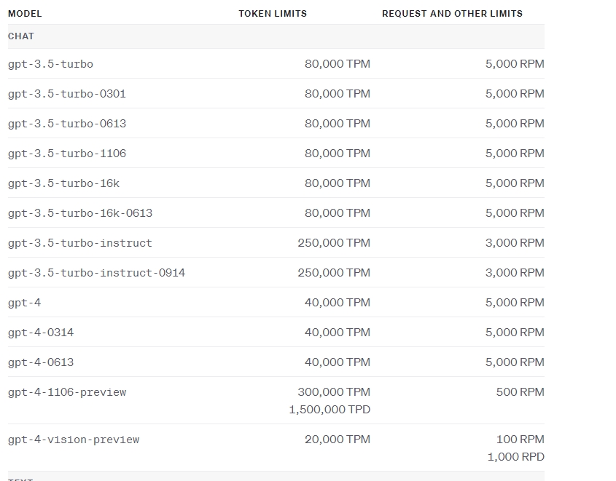Screen dimensions: 616x481
Task: Click 80,000 TPM for gpt-3.5-turbo-0613
Action: coord(338,124)
